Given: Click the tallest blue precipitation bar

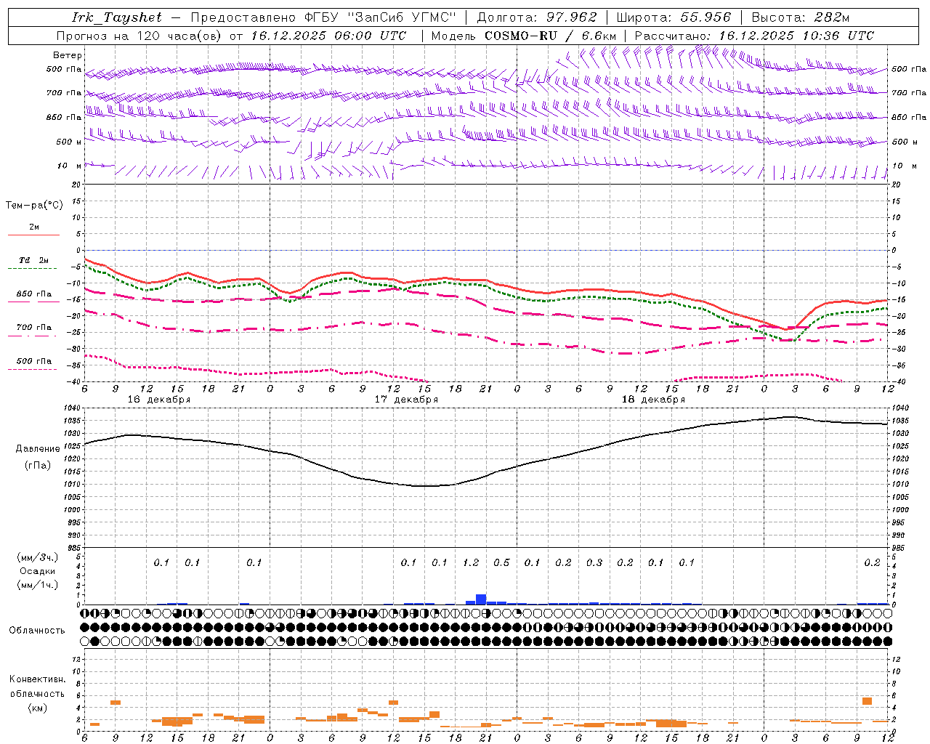Looking at the screenshot, I should 481,599.
